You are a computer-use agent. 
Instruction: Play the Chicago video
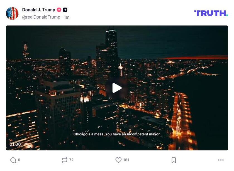pos(117,88)
